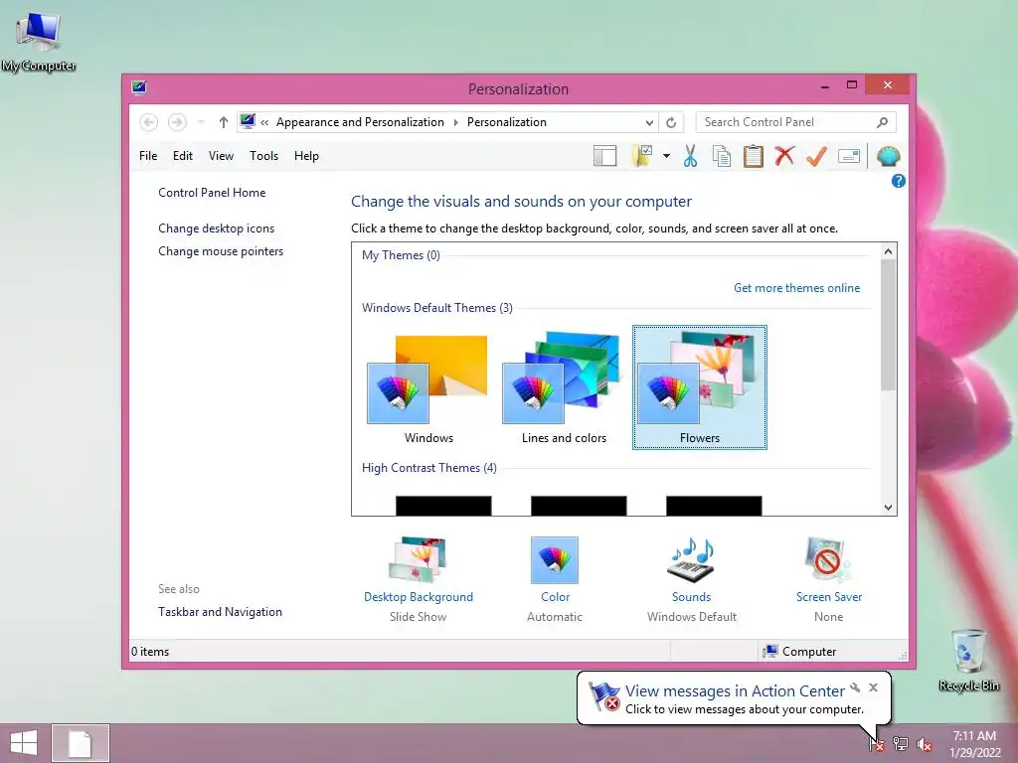Viewport: 1018px width, 763px height.
Task: Click Appearance and Personalization breadcrumb
Action: 360,122
